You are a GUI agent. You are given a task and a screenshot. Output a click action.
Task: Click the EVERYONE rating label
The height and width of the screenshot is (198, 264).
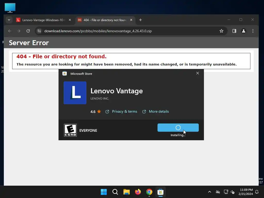point(88,130)
